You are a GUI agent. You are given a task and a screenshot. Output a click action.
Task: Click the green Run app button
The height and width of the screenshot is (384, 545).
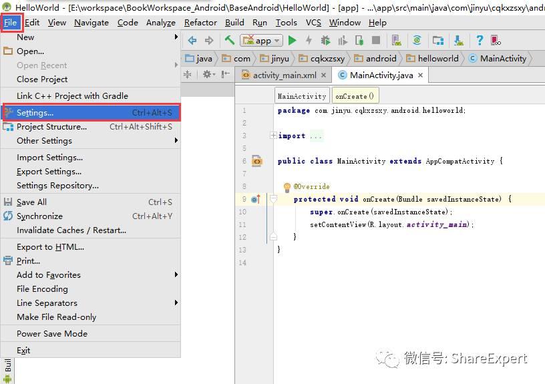292,41
